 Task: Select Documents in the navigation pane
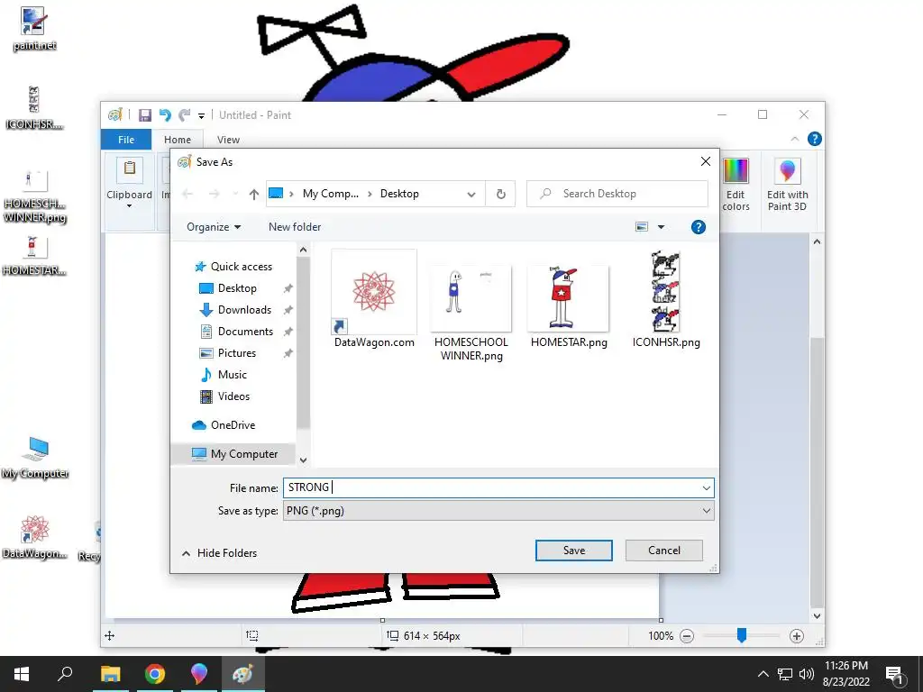(245, 332)
